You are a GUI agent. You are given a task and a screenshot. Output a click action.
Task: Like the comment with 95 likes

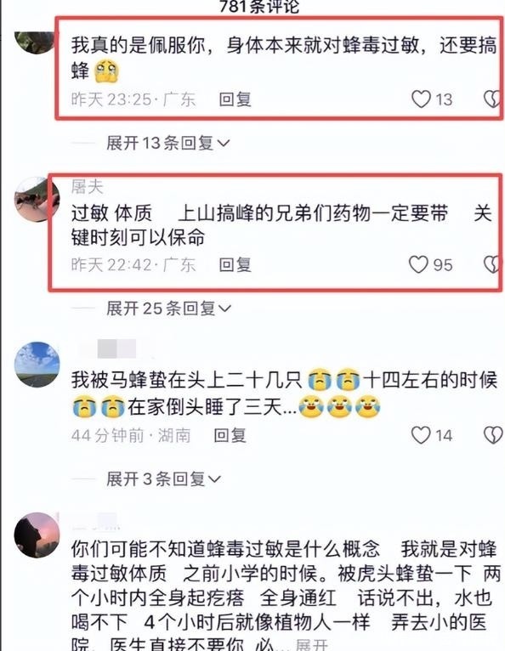click(418, 264)
